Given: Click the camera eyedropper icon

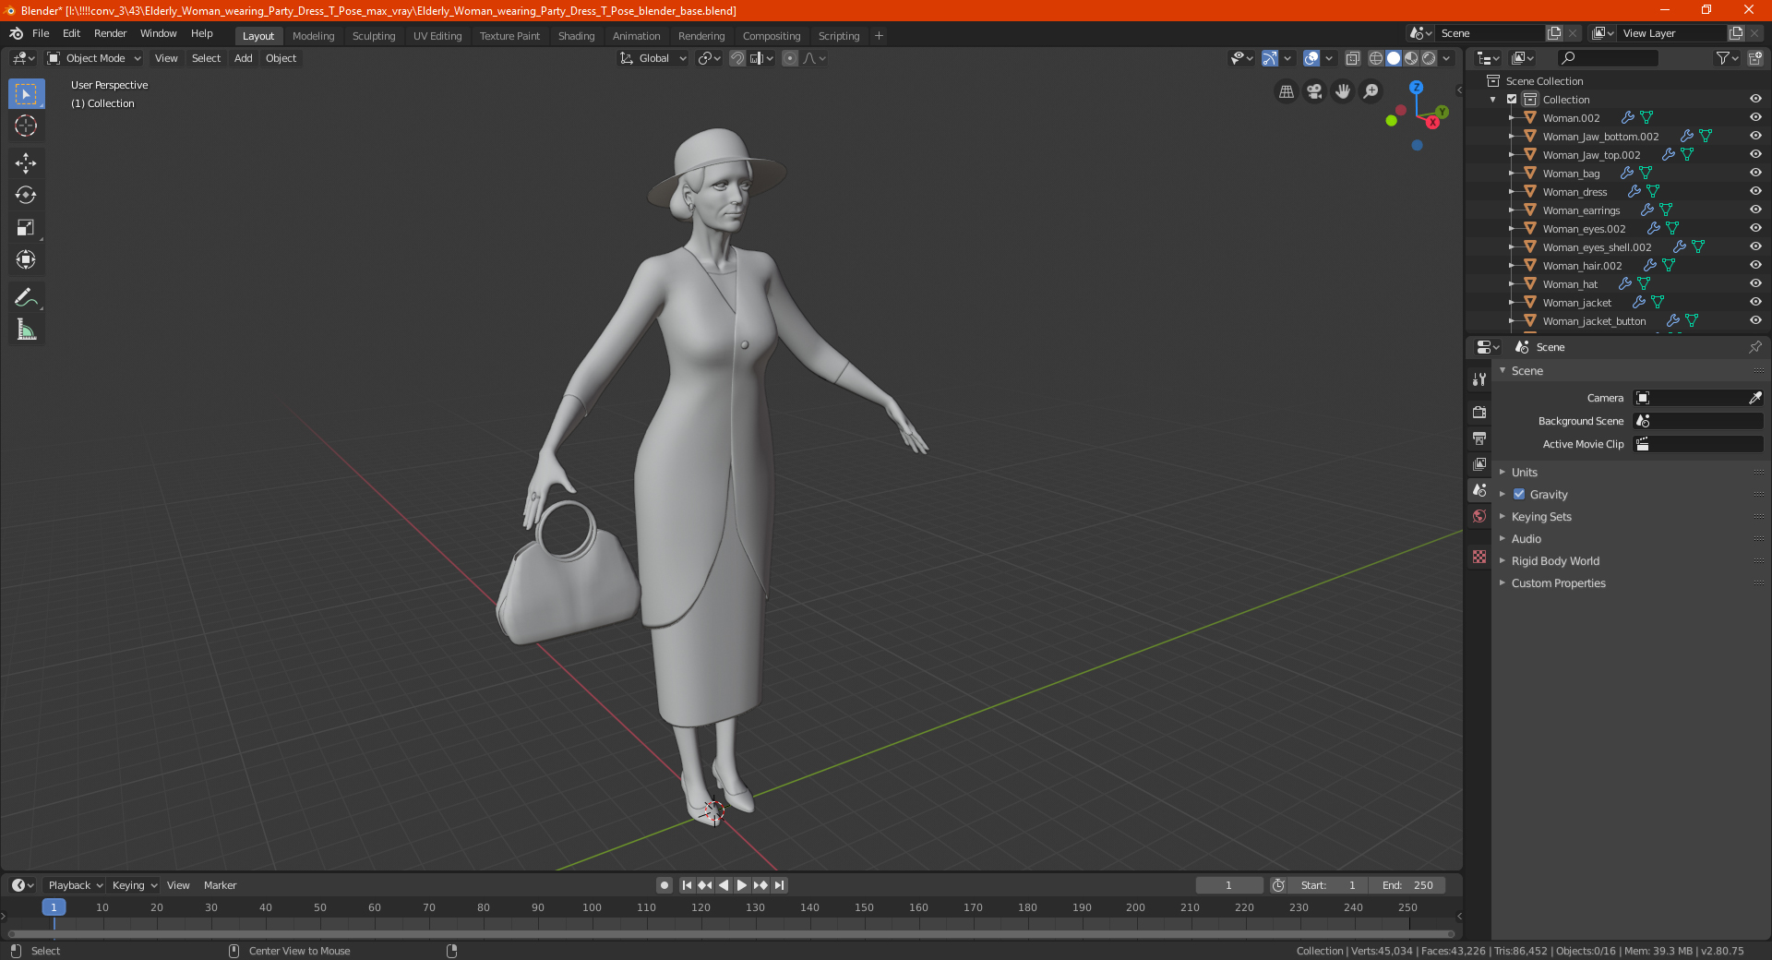Looking at the screenshot, I should click(x=1754, y=398).
